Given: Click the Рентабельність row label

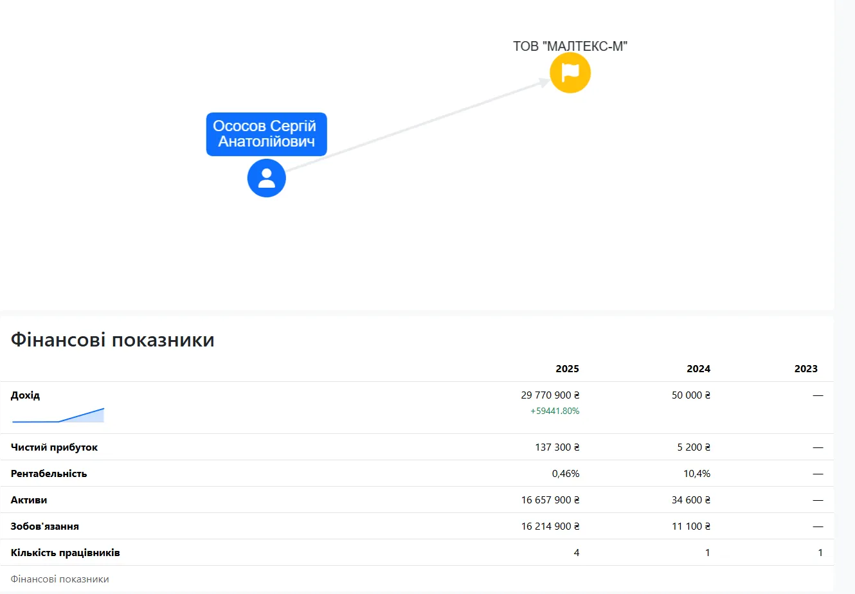Looking at the screenshot, I should click(49, 474).
